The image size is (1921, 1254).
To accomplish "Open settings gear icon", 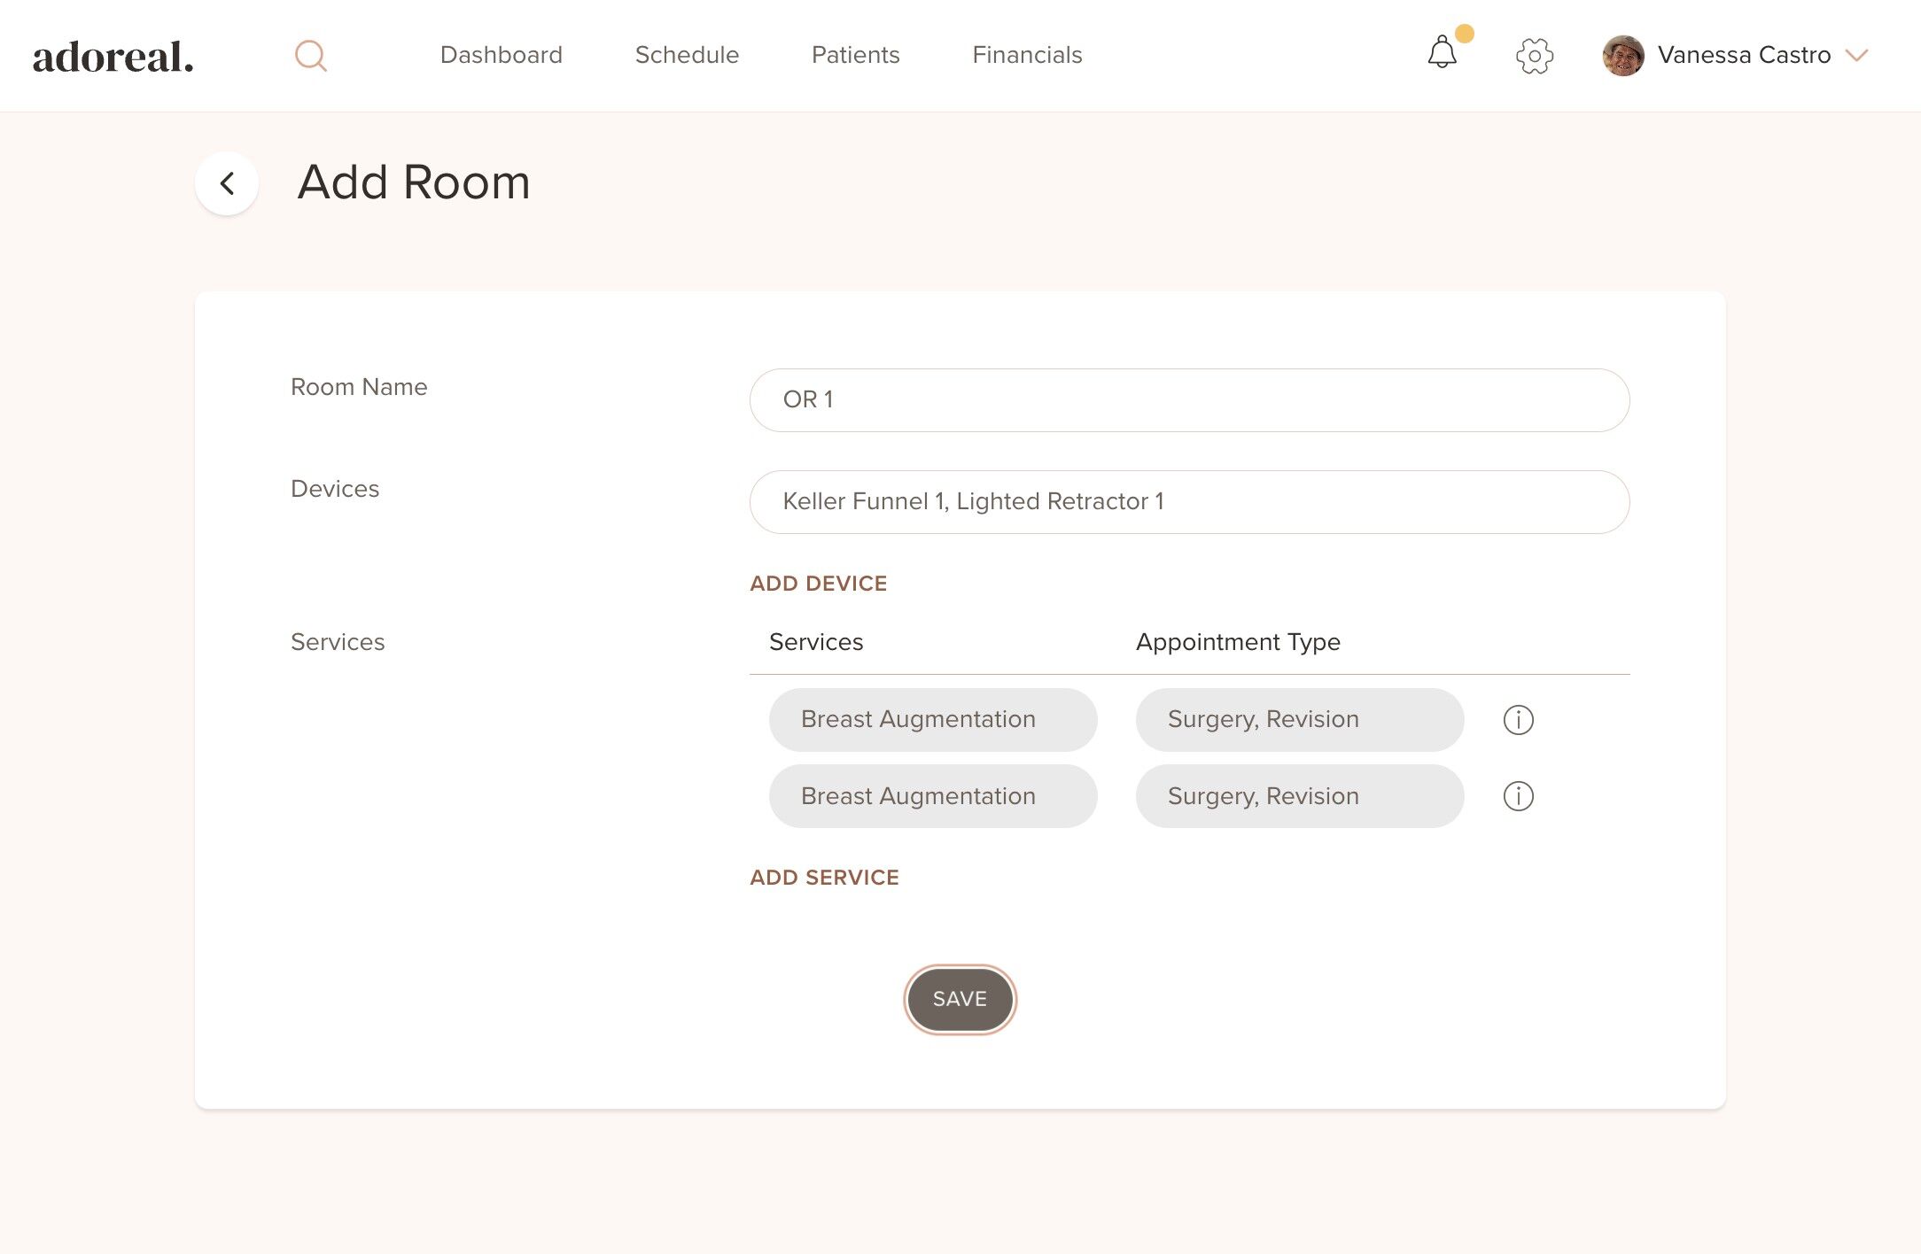I will [x=1534, y=56].
